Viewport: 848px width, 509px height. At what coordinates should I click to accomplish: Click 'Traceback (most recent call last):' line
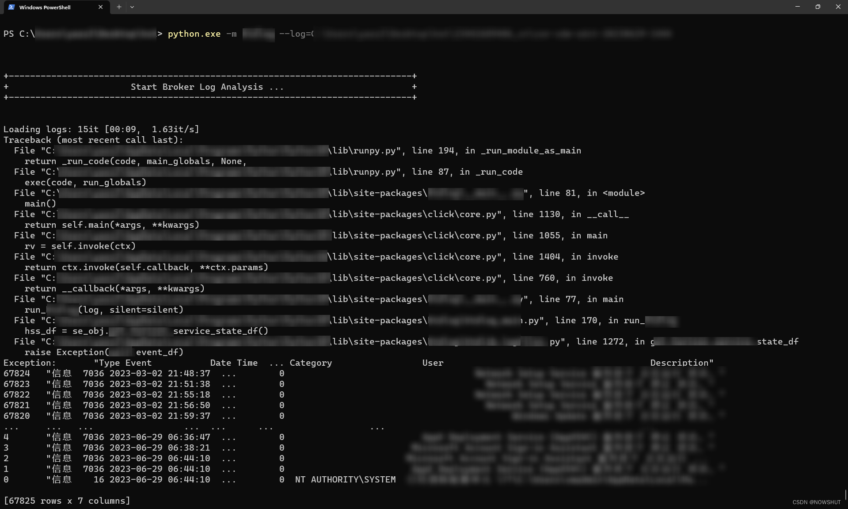click(x=93, y=140)
